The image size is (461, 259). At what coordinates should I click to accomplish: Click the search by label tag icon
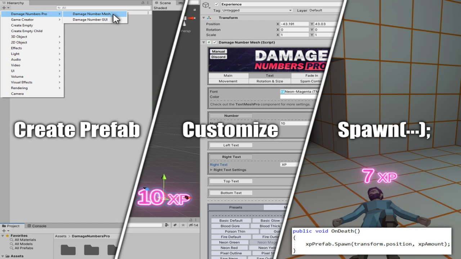tap(175, 225)
